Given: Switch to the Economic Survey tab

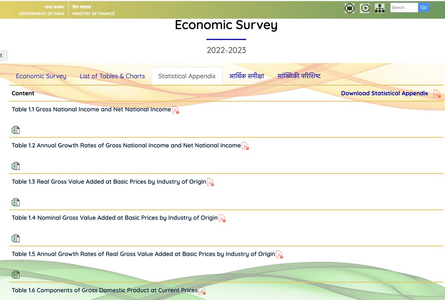Looking at the screenshot, I should click(41, 76).
